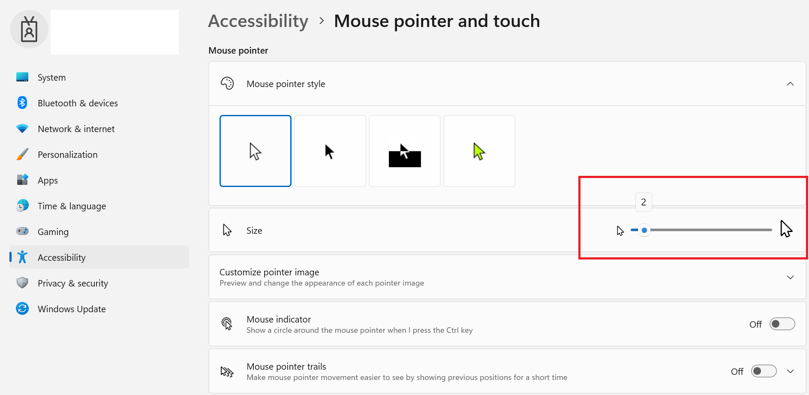
Task: Choose the custom lime-green pointer style
Action: [479, 151]
